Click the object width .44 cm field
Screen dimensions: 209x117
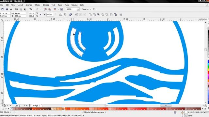click(20, 13)
